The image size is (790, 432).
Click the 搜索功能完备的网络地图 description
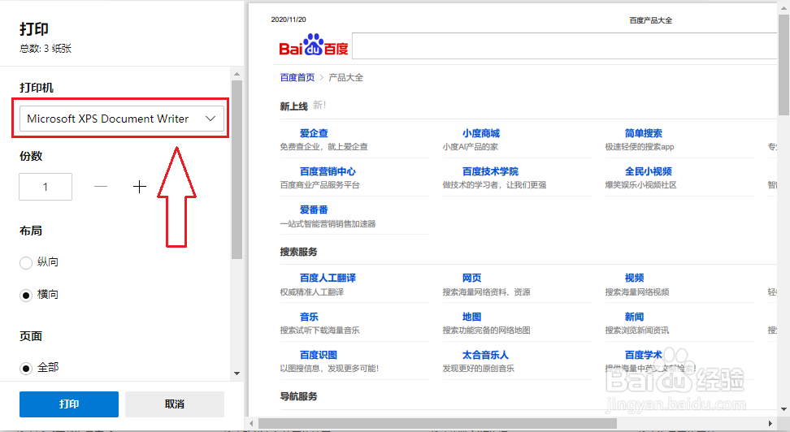pos(486,330)
